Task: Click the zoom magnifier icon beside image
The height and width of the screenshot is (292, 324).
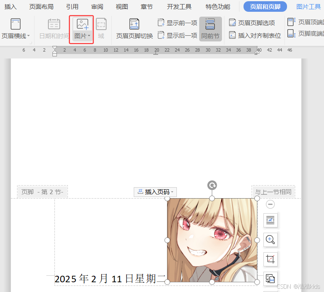Action: (x=270, y=240)
